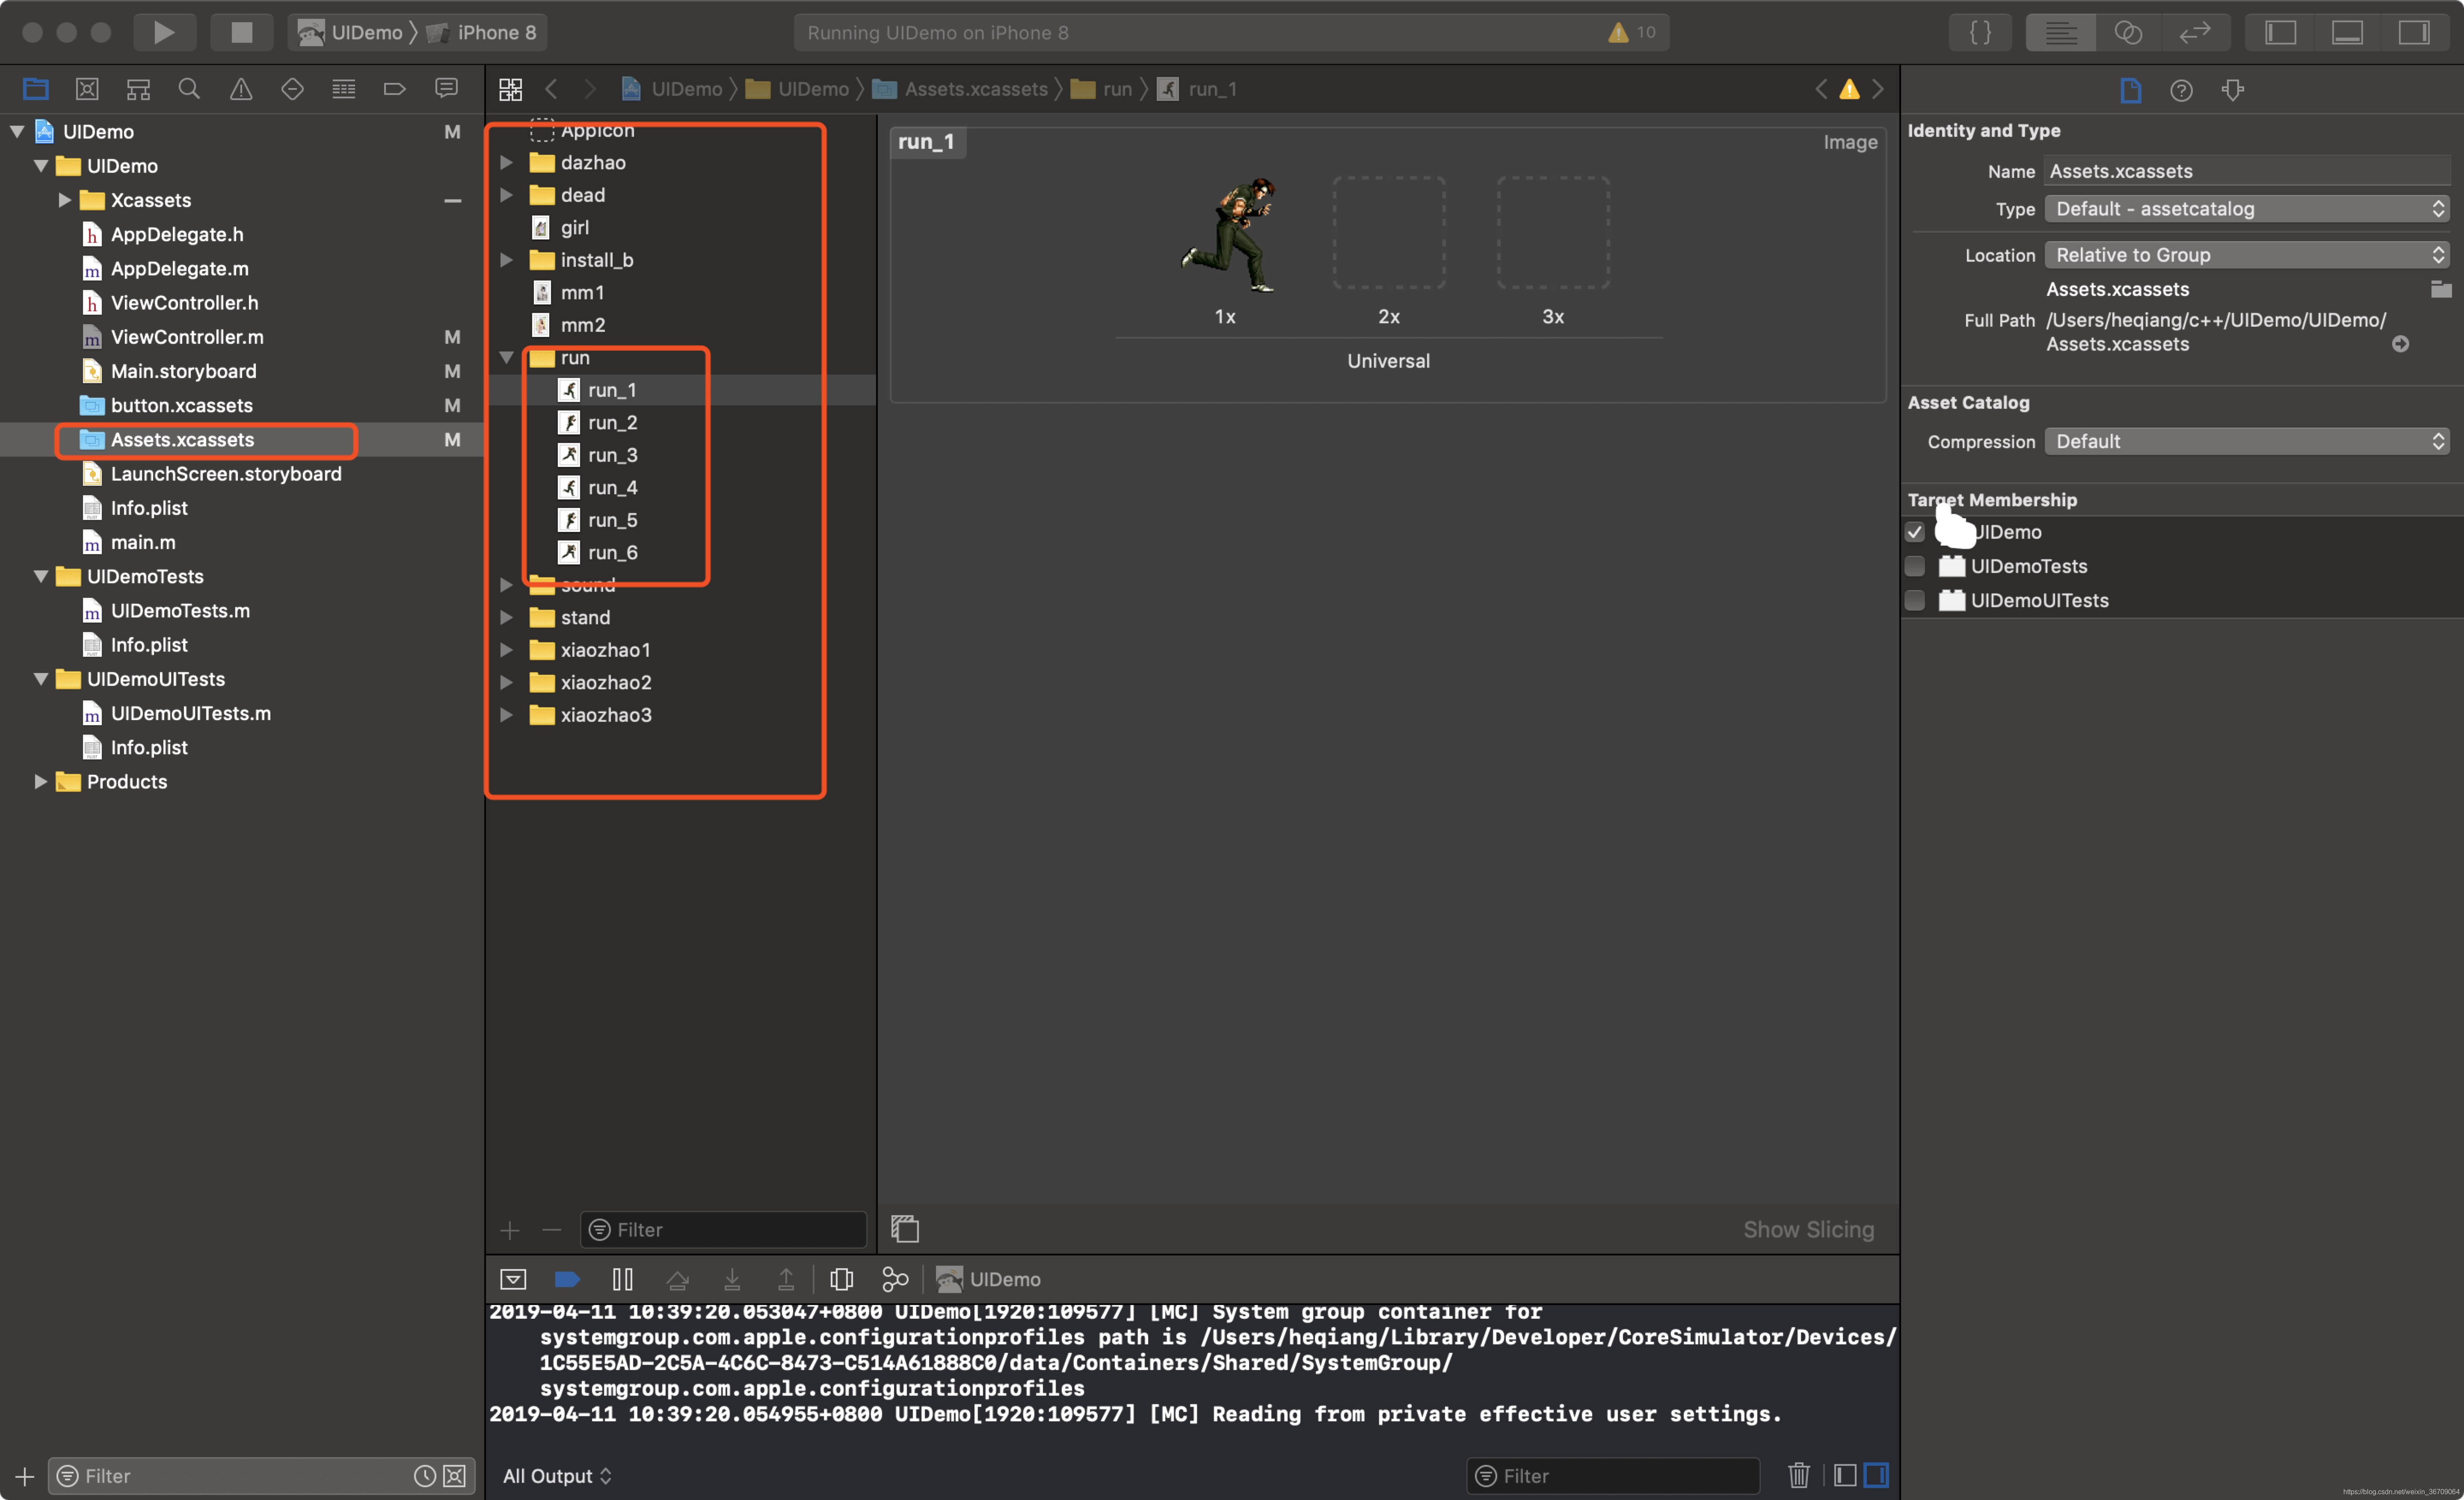
Task: Switch to the Version editor button
Action: click(x=2194, y=32)
